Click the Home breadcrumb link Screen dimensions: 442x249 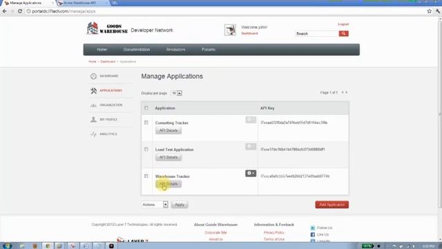93,62
